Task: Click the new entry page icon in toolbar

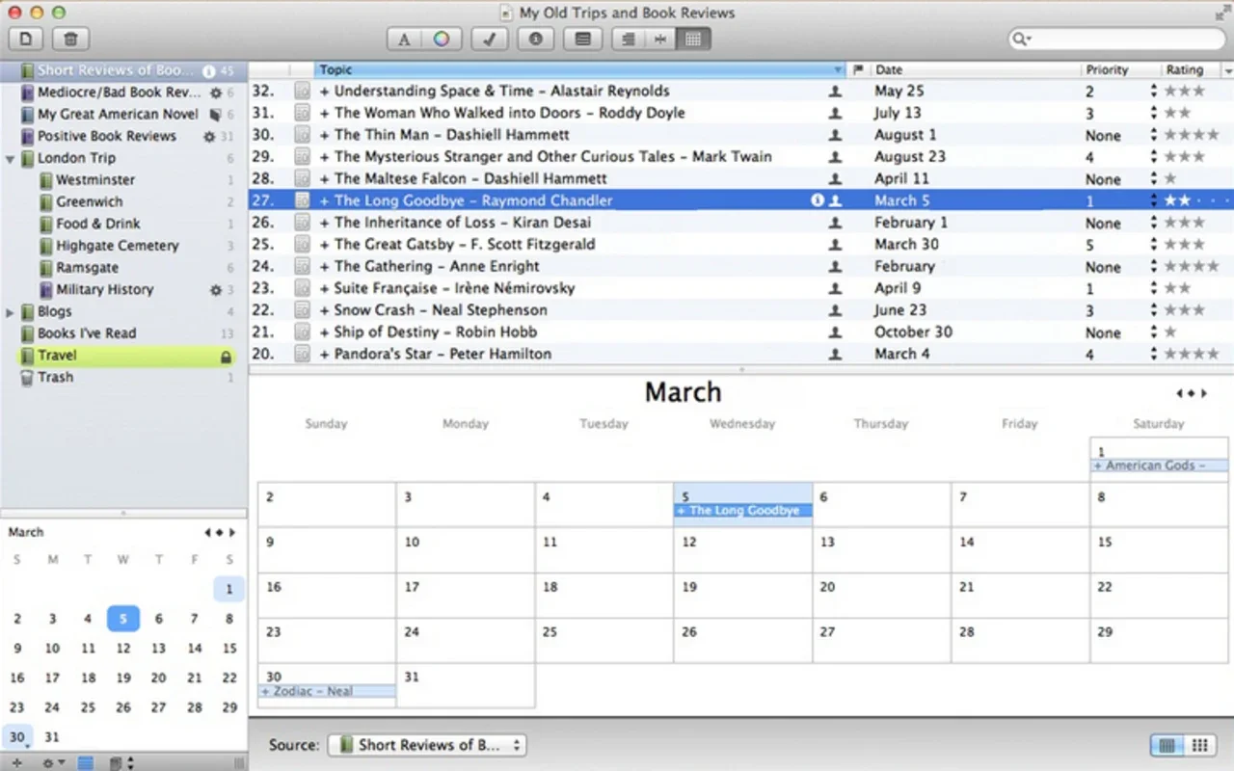Action: point(27,40)
